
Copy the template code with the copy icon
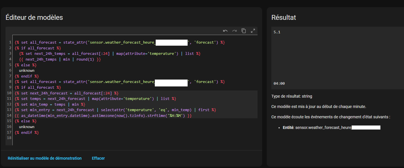pos(244,31)
